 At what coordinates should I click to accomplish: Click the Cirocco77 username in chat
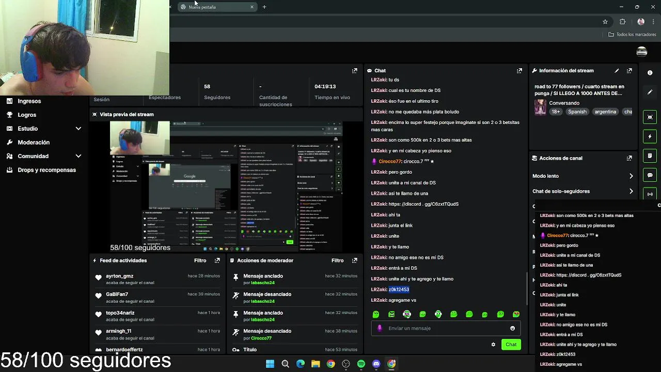click(x=389, y=161)
